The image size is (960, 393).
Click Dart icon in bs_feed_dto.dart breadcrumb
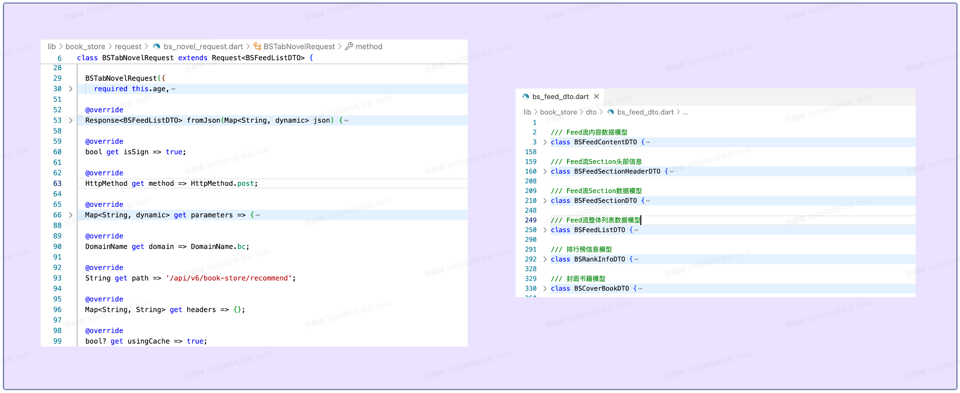[x=611, y=112]
